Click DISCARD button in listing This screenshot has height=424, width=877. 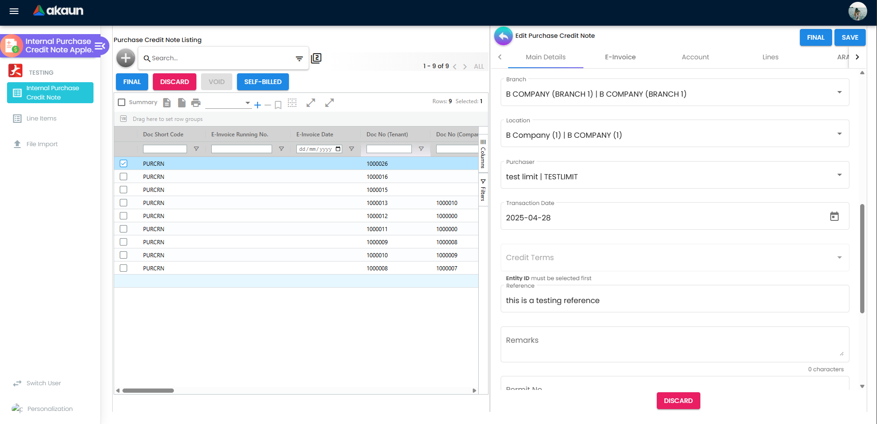pyautogui.click(x=174, y=82)
